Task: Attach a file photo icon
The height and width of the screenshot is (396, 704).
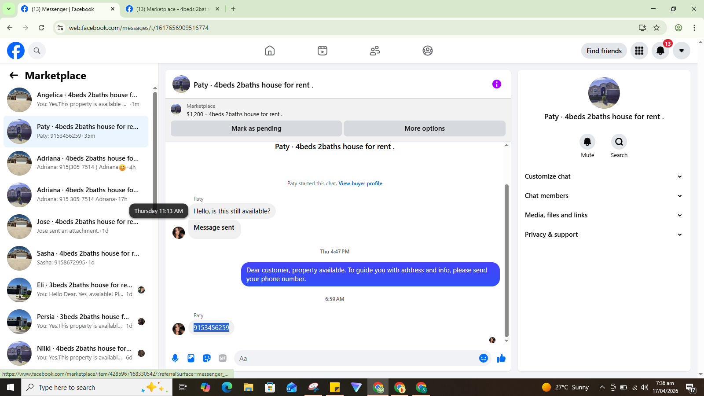Action: tap(191, 358)
